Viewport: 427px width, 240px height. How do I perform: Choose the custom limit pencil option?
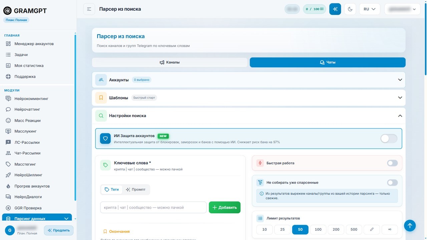[x=372, y=229]
